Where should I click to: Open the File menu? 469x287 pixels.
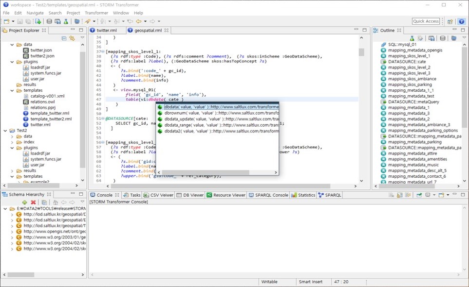tap(6, 13)
